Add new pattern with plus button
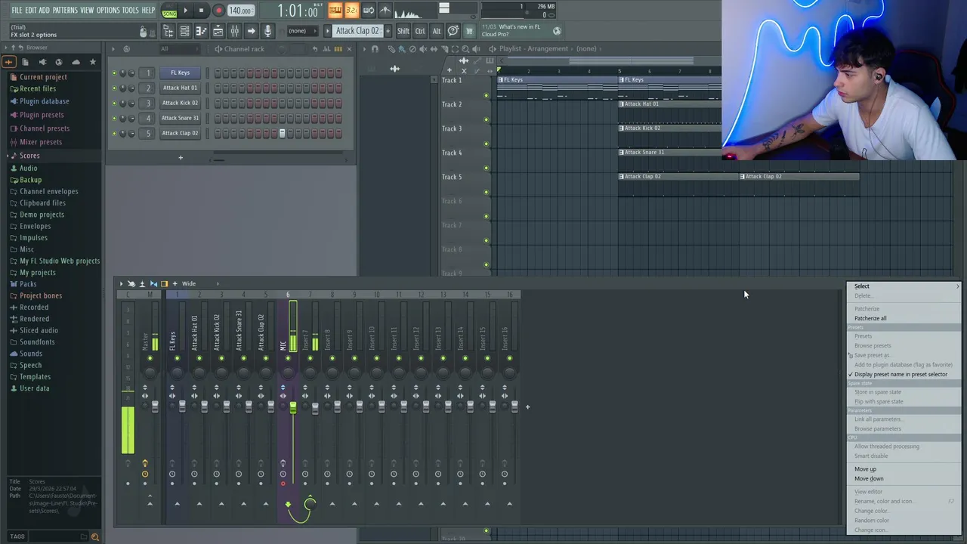This screenshot has width=967, height=544. click(x=388, y=31)
